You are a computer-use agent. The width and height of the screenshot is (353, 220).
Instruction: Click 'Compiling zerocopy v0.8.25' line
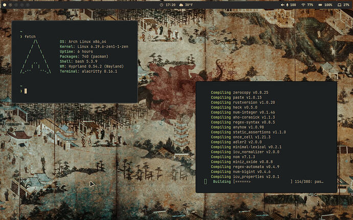[239, 92]
